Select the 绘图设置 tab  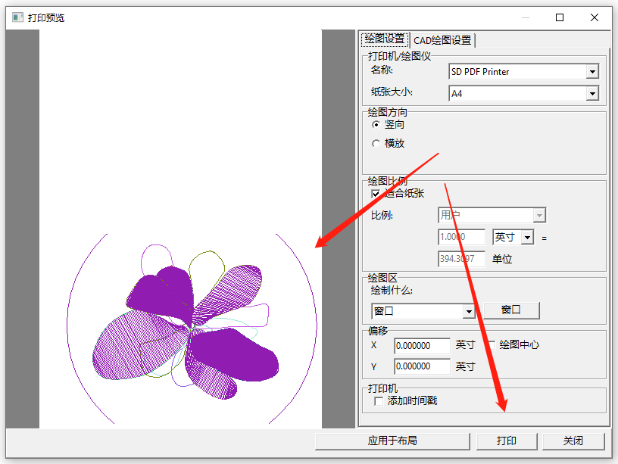click(384, 39)
